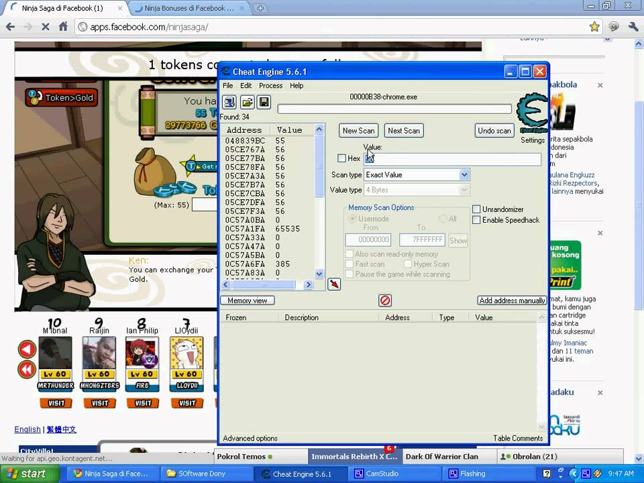
Task: Click the Token>Gold game button
Action: tap(62, 98)
